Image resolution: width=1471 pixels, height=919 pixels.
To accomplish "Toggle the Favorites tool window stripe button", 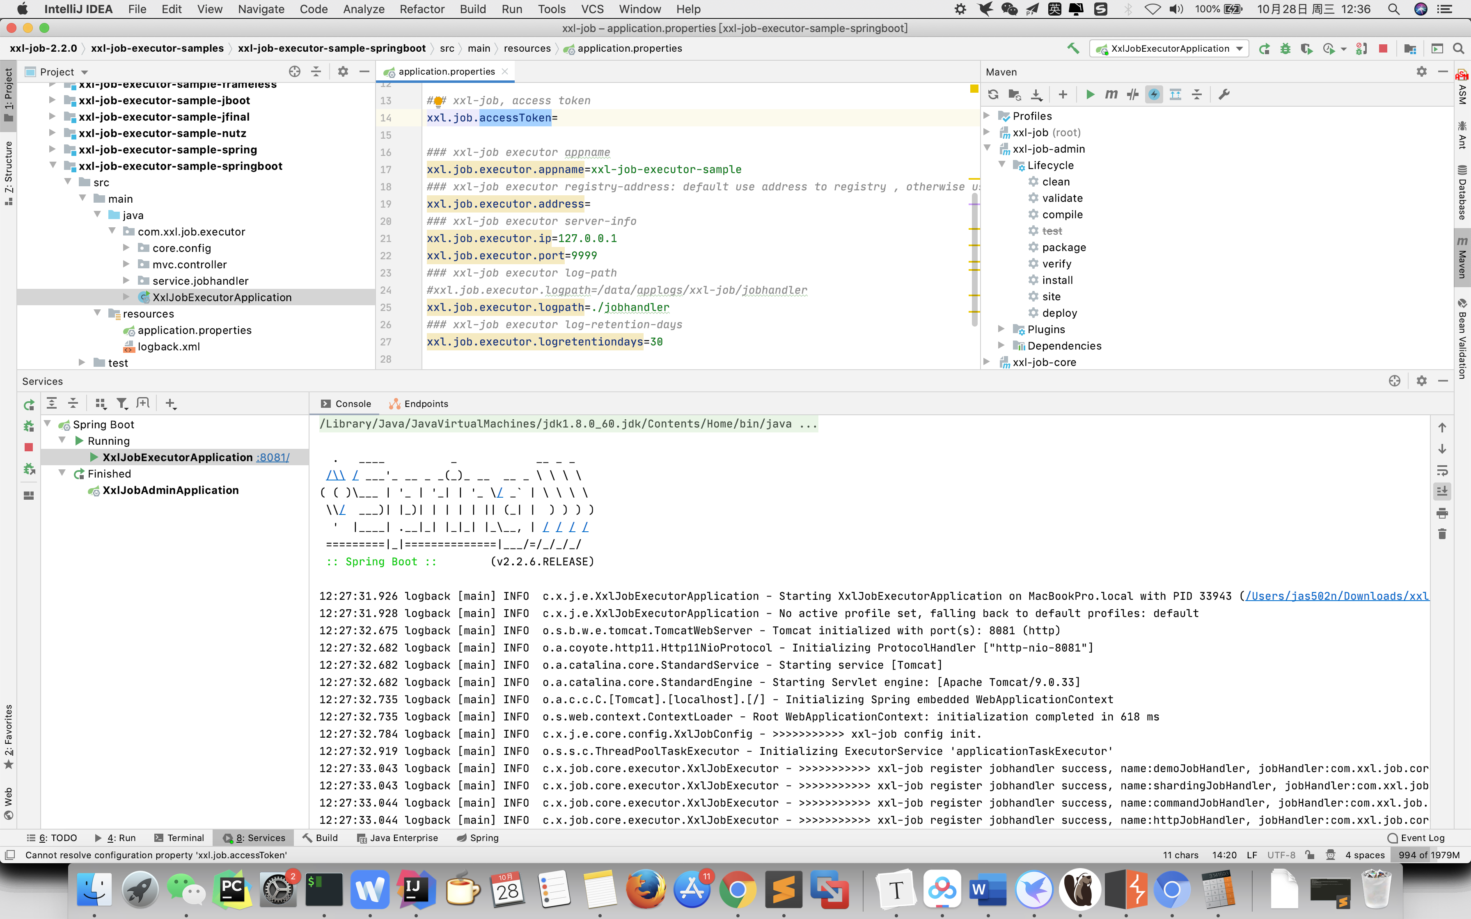I will point(9,737).
